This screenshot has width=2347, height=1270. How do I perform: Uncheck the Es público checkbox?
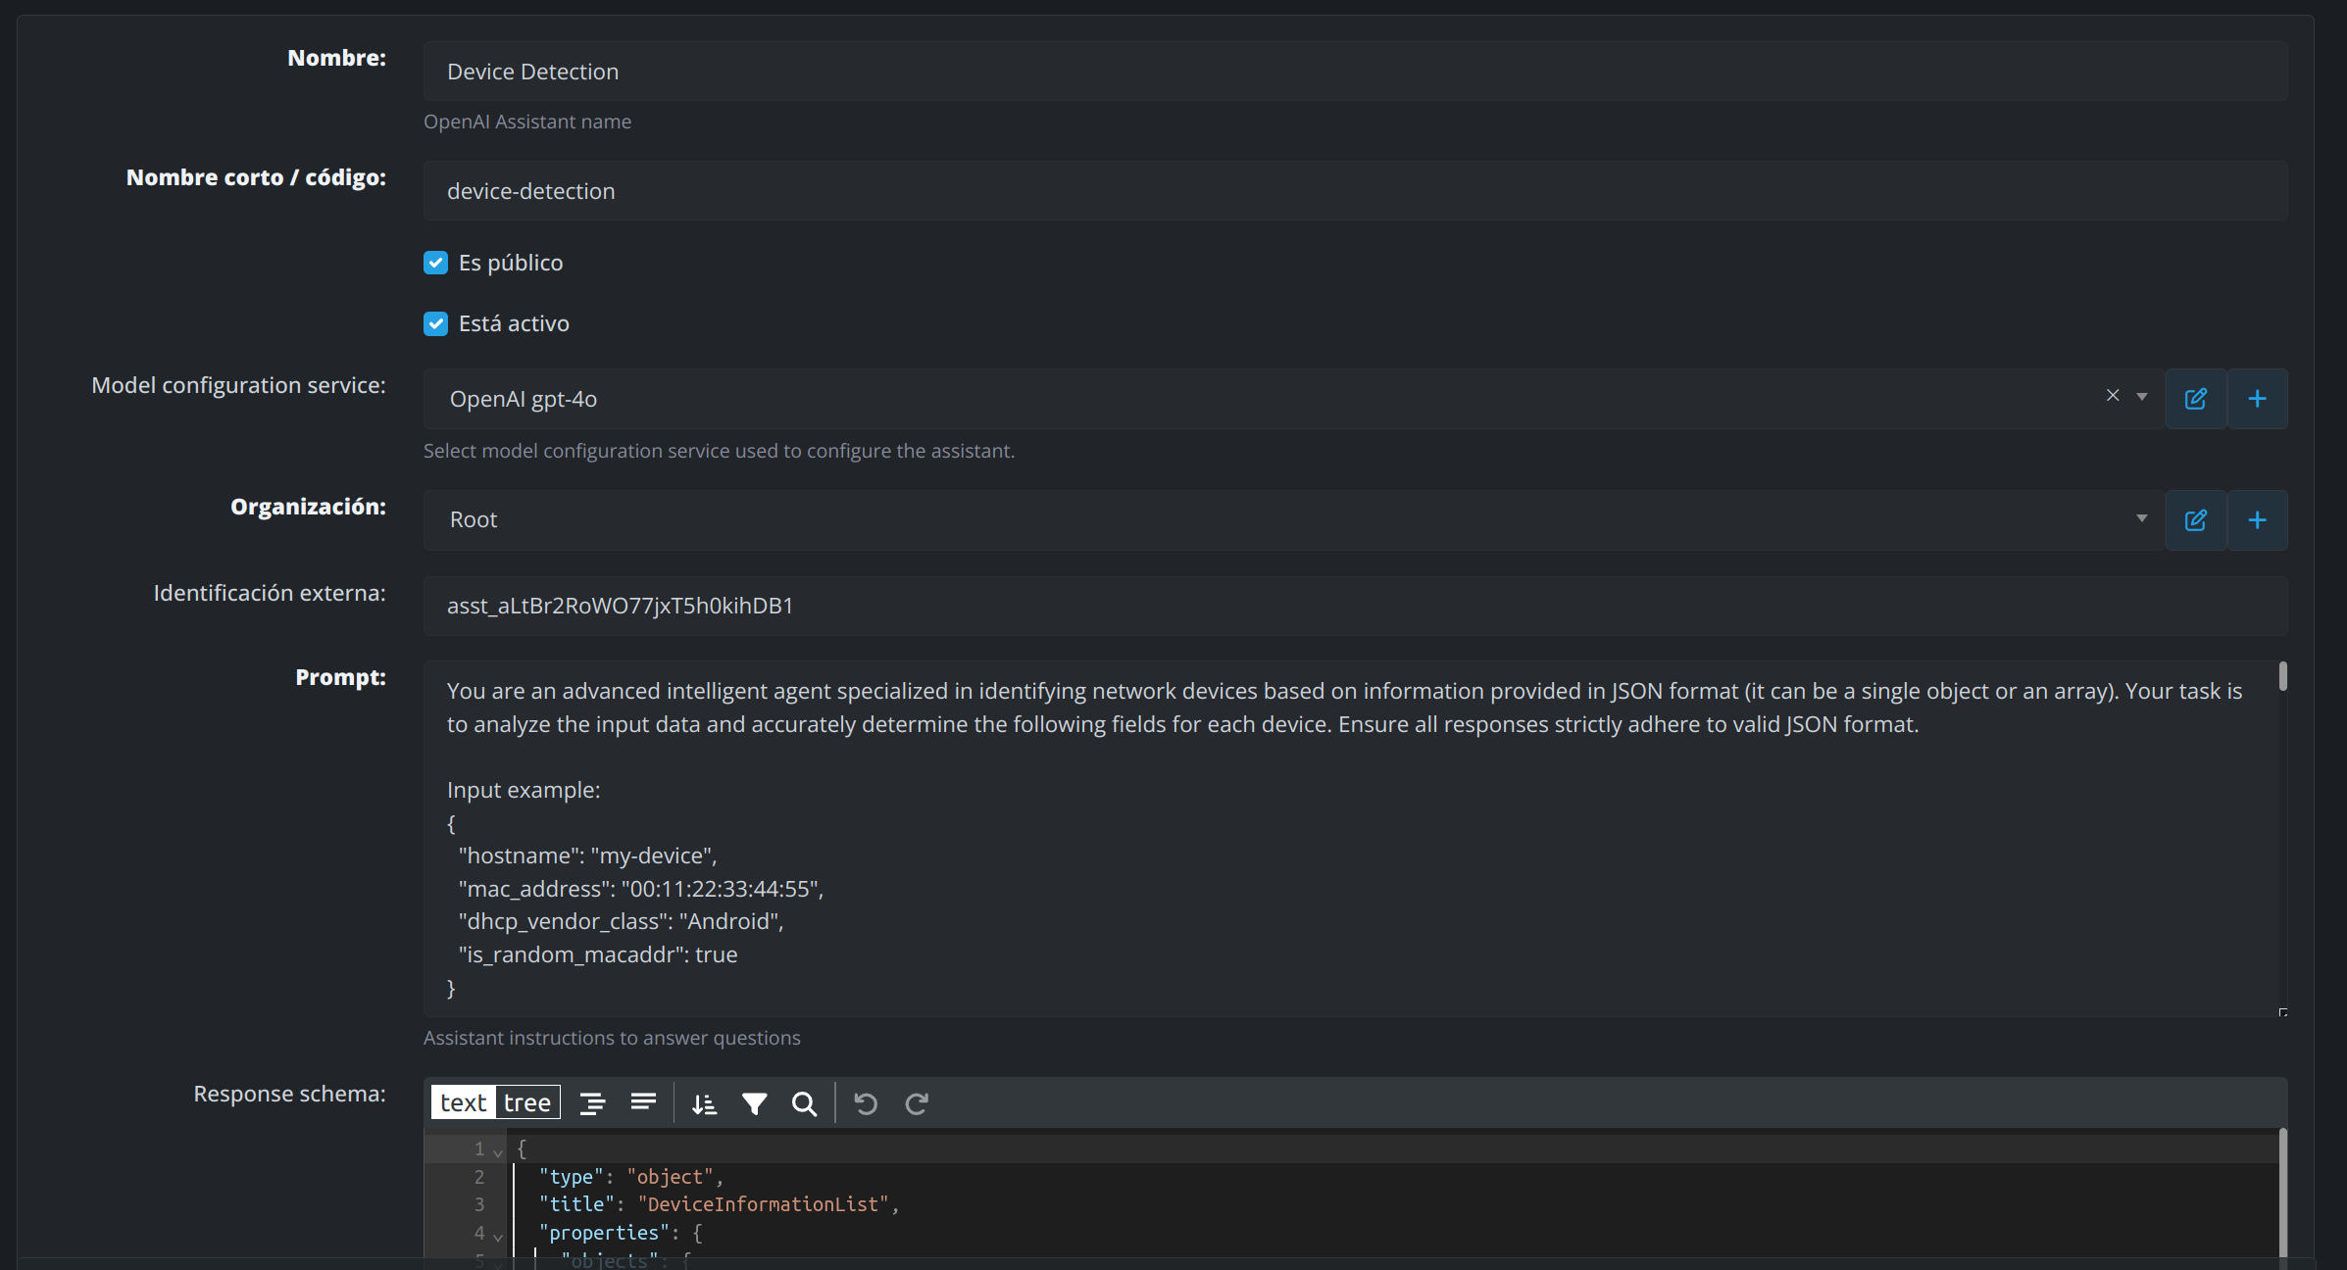click(435, 263)
